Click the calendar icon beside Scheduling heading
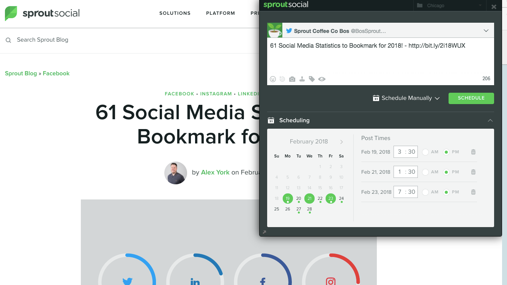Screen dimensions: 507x285 point(271,120)
